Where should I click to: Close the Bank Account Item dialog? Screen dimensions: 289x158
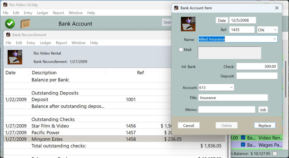click(x=277, y=8)
